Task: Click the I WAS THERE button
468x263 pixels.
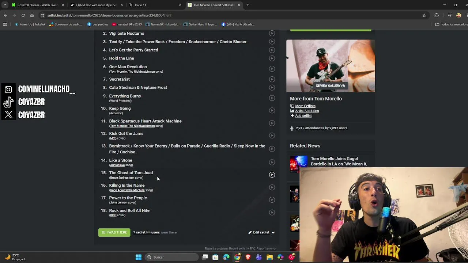Action: point(114,232)
